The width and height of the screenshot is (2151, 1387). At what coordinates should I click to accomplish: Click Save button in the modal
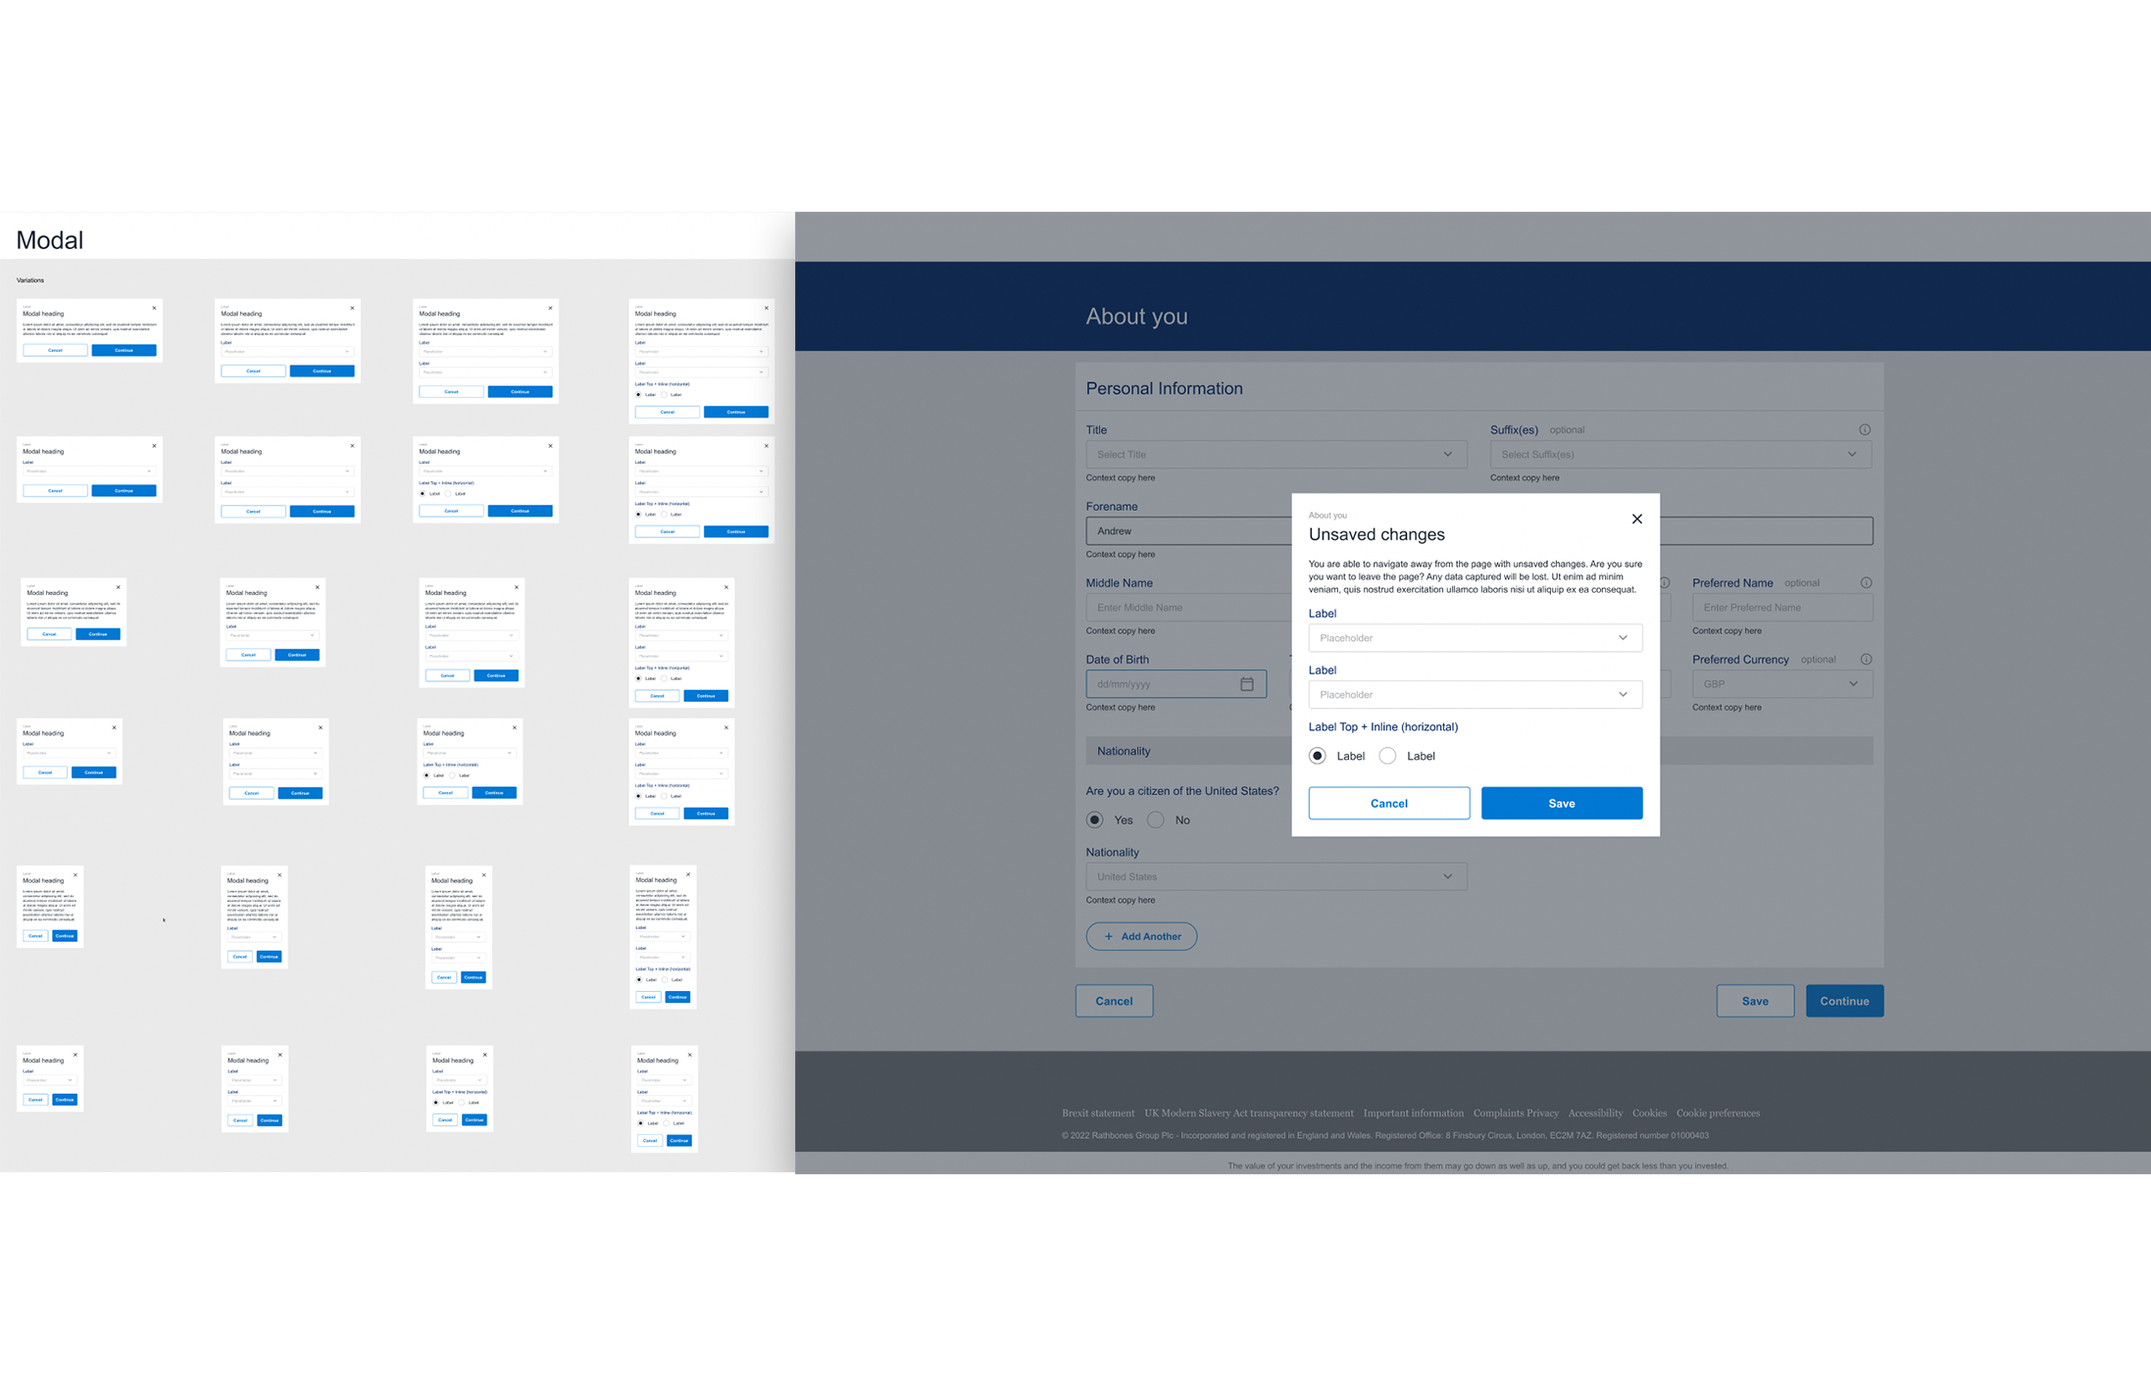click(x=1561, y=803)
